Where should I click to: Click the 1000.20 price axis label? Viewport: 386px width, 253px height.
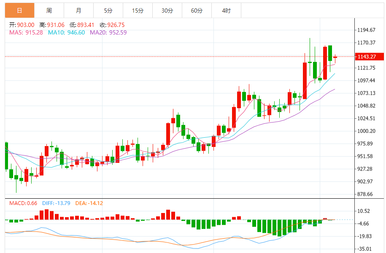point(366,131)
